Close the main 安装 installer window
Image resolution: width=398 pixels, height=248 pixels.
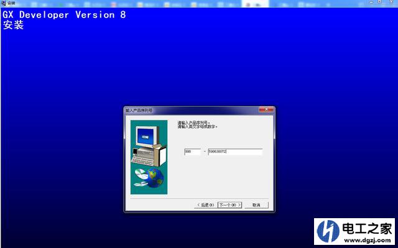pos(391,2)
